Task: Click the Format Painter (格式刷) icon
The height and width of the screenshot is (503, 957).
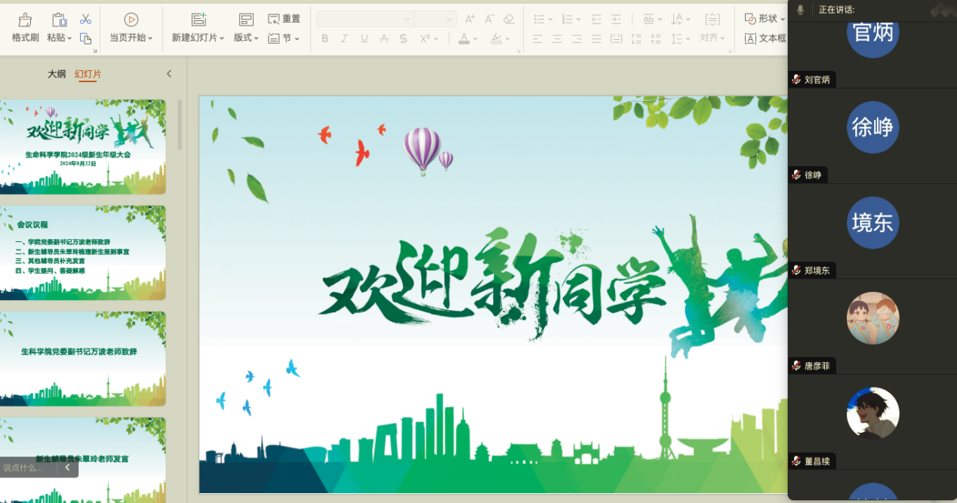Action: [25, 20]
